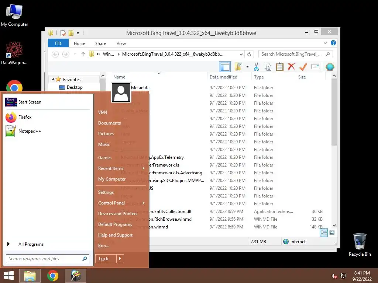Click the user account picture in Start menu
Screen dimensions: 378x283
click(x=121, y=92)
